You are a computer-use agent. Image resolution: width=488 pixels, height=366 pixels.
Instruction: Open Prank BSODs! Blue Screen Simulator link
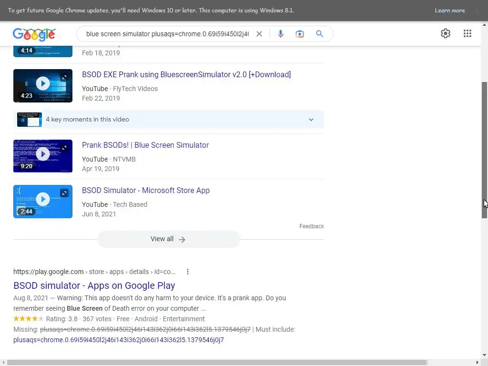(x=145, y=145)
